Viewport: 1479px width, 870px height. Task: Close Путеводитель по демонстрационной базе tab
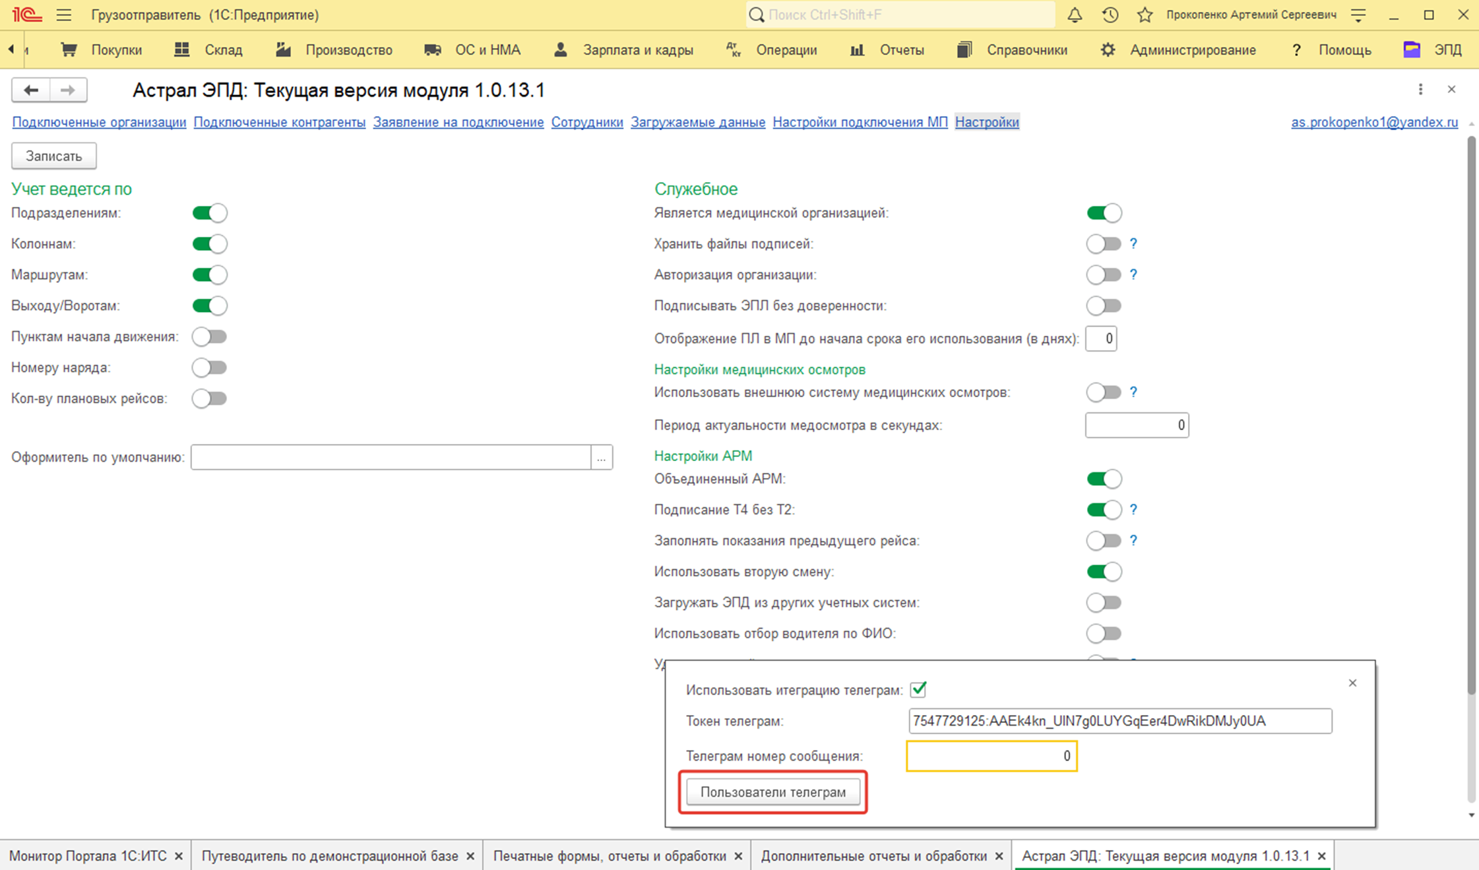[x=470, y=856]
